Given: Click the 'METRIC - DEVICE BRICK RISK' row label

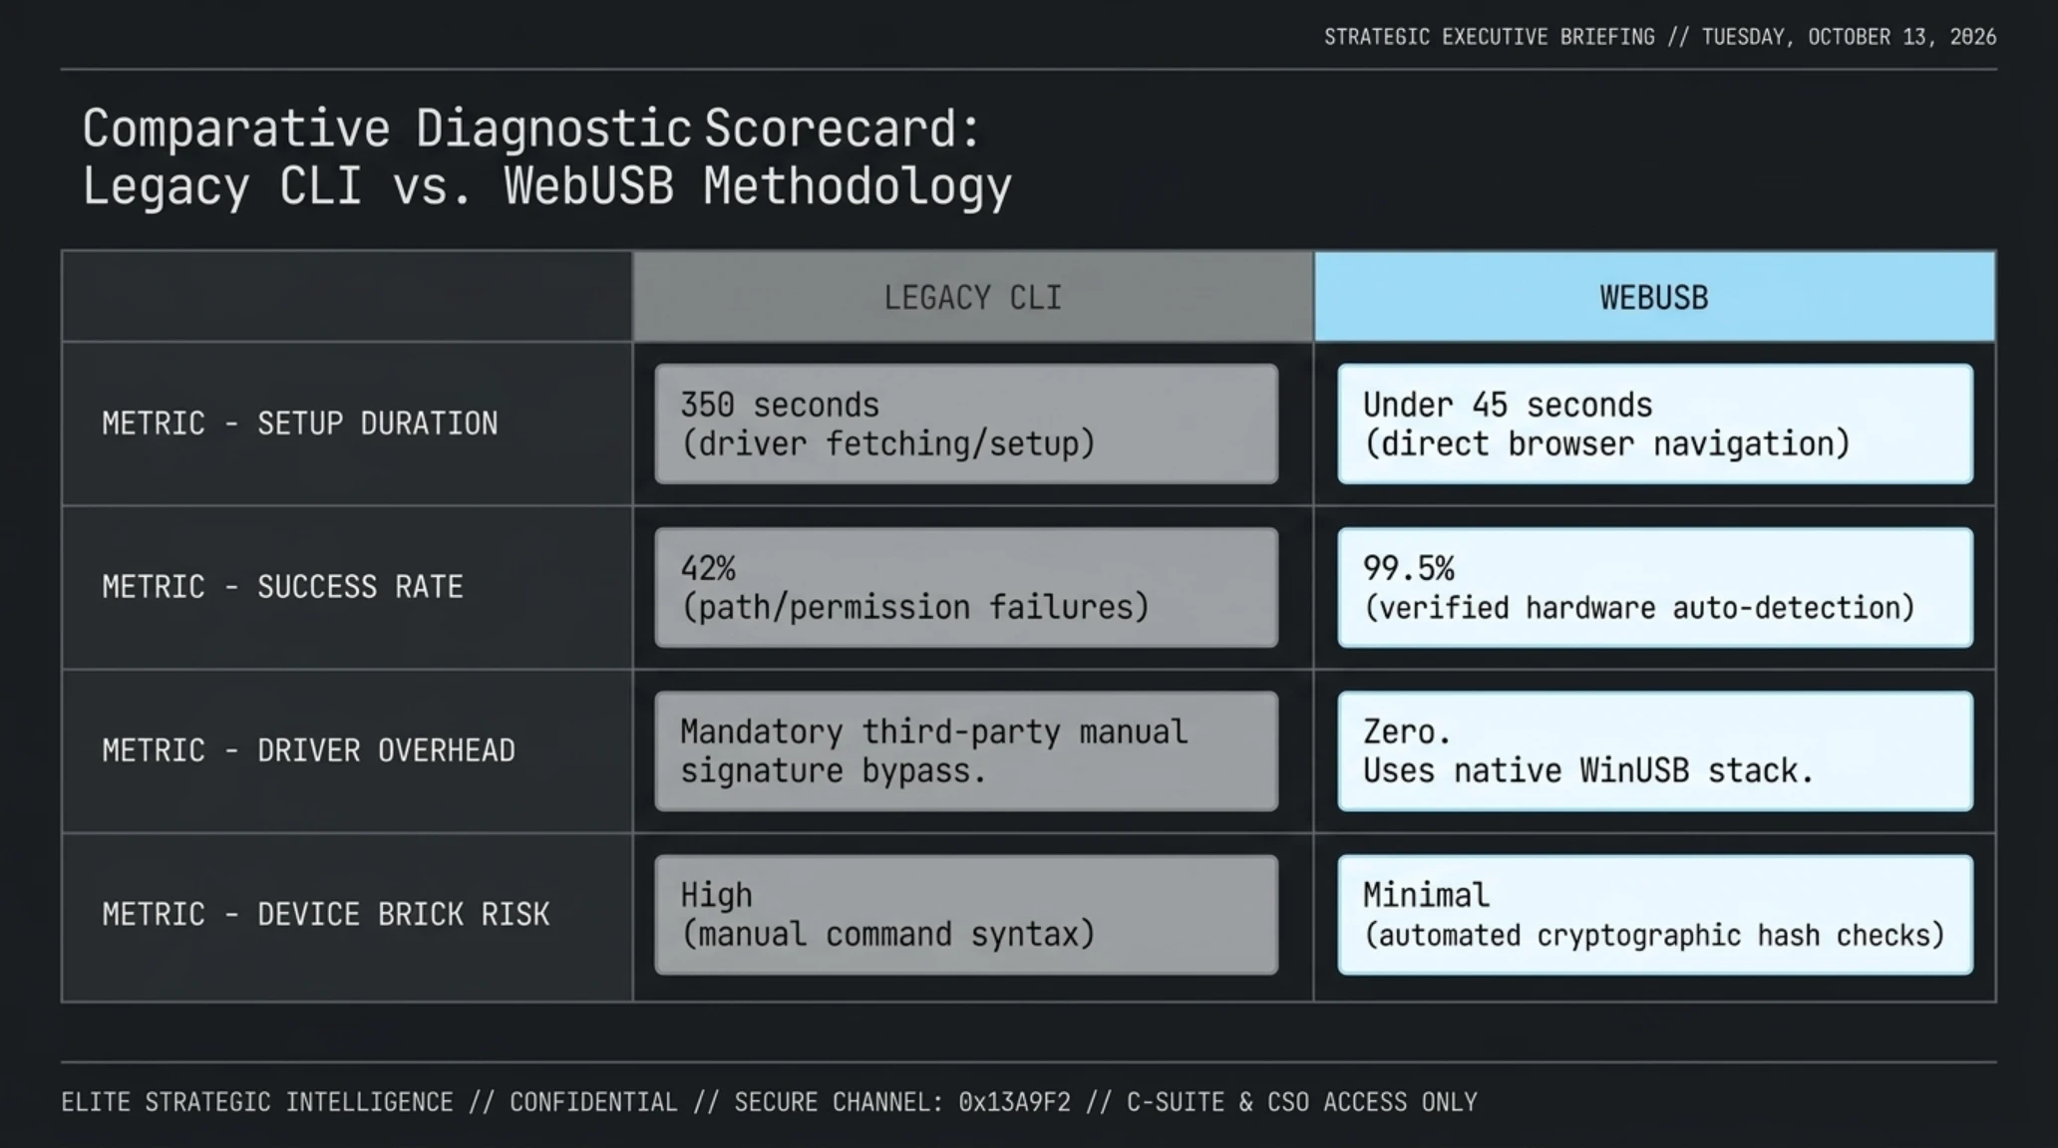Looking at the screenshot, I should click(325, 914).
